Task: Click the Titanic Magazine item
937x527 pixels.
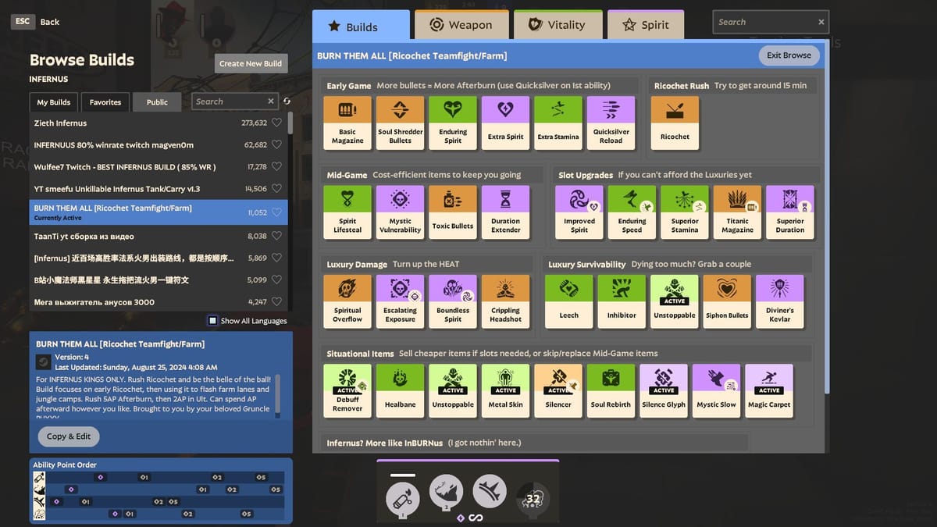Action: 737,211
